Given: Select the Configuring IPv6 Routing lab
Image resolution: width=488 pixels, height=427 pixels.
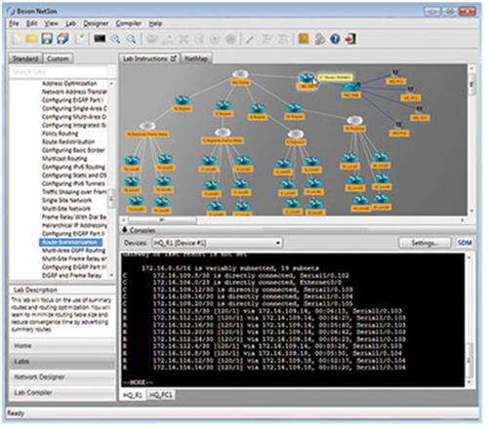Looking at the screenshot, I should [x=73, y=167].
